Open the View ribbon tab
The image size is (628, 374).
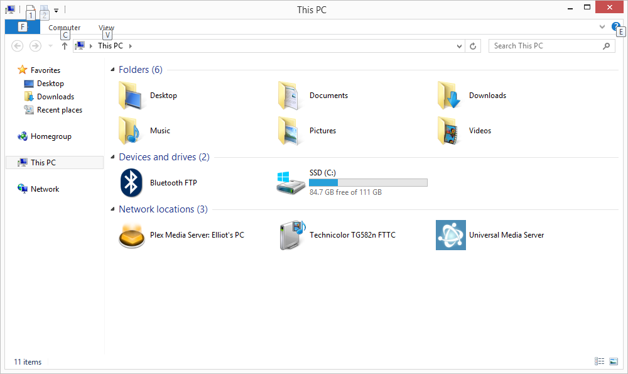tap(106, 28)
